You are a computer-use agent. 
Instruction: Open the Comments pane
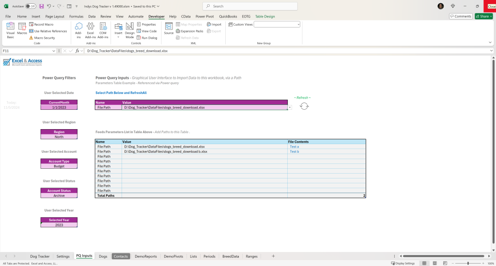tap(461, 16)
